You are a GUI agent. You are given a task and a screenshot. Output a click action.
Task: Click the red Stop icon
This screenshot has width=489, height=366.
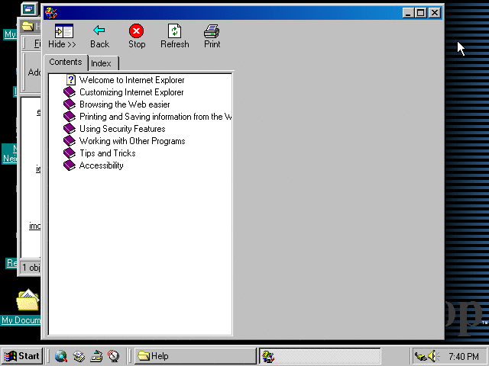click(136, 30)
